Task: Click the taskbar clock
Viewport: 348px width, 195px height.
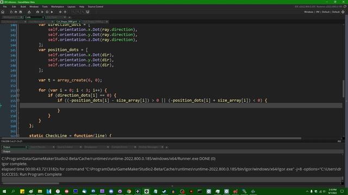Action: coord(332,191)
